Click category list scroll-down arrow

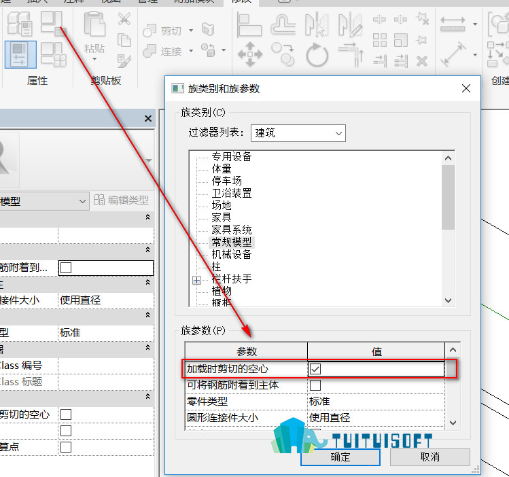click(448, 300)
